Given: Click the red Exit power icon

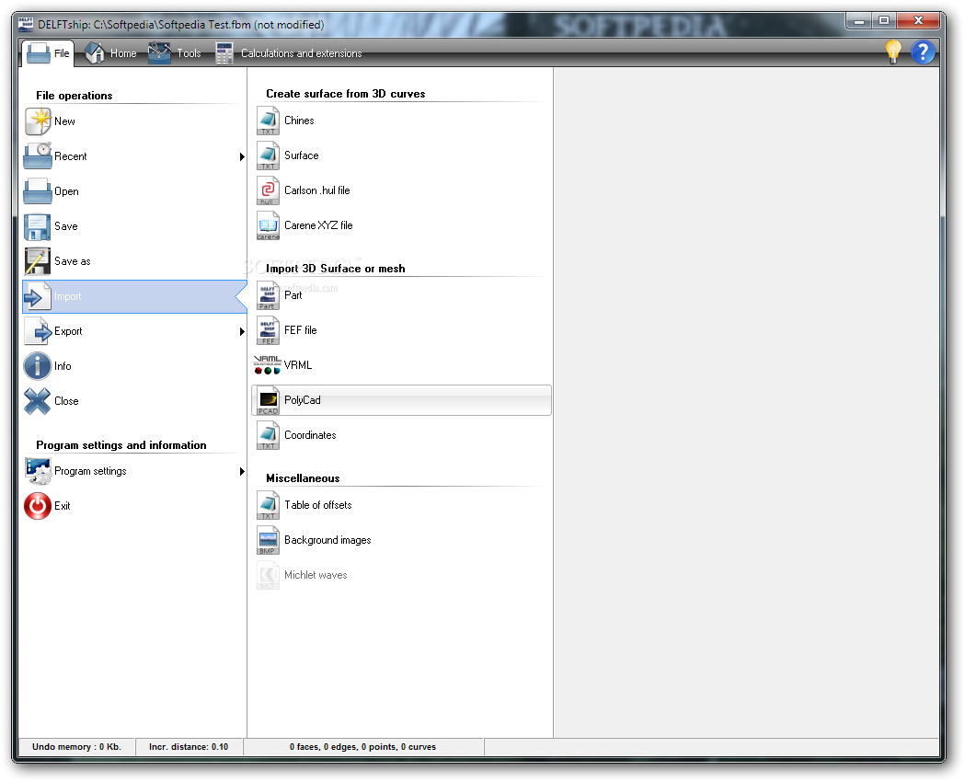Looking at the screenshot, I should pos(38,506).
